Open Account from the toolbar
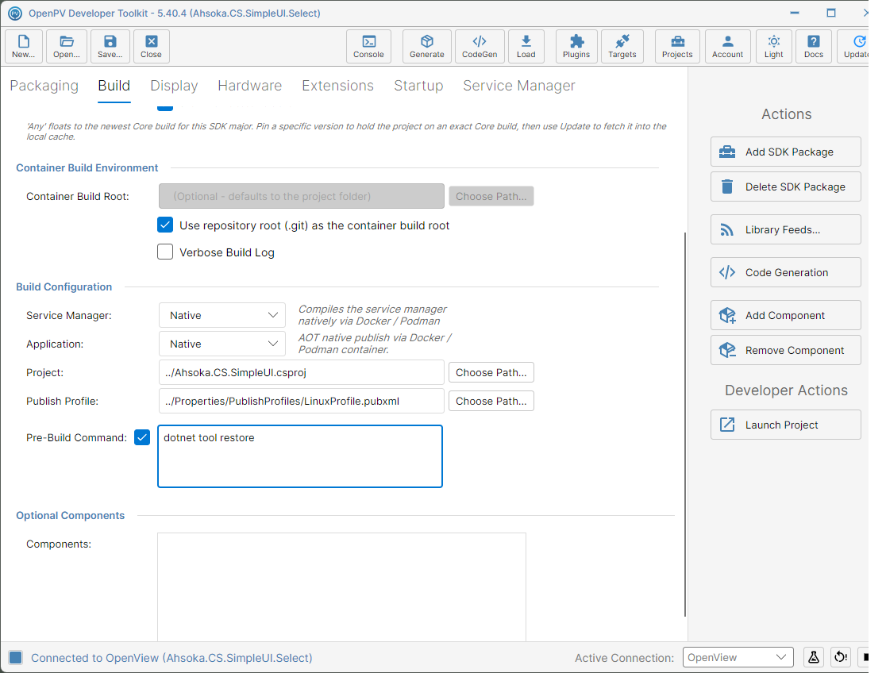Viewport: 886px width, 673px height. [728, 46]
